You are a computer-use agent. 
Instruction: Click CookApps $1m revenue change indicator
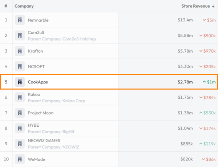tap(209, 82)
